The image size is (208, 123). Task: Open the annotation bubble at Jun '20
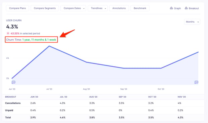click(x=13, y=82)
